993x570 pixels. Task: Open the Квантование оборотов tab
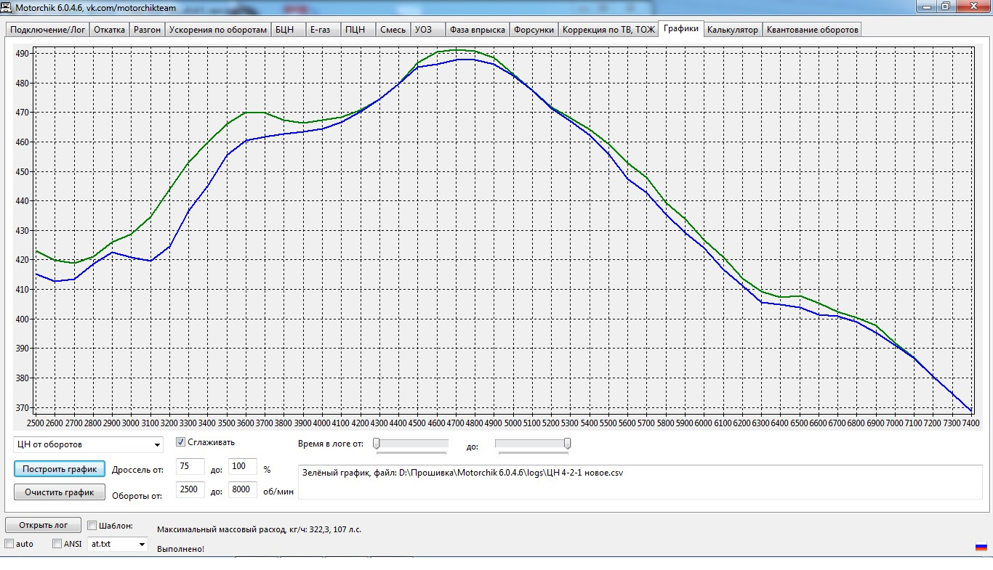coord(812,30)
